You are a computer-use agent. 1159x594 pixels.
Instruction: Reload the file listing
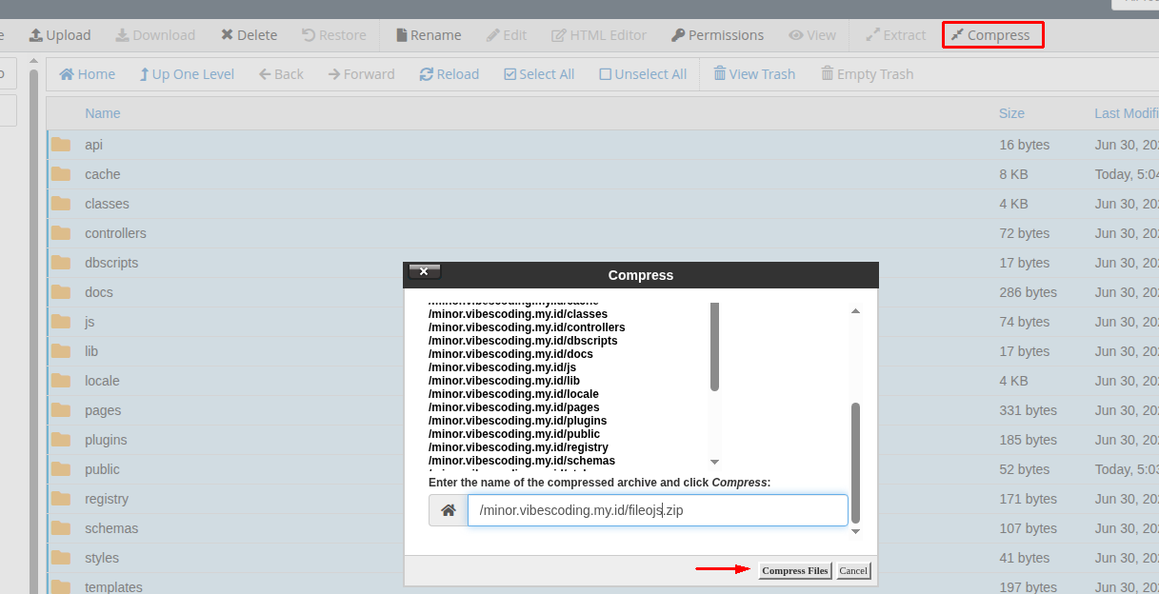[x=450, y=74]
